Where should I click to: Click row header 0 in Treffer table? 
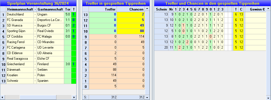click(x=85, y=86)
